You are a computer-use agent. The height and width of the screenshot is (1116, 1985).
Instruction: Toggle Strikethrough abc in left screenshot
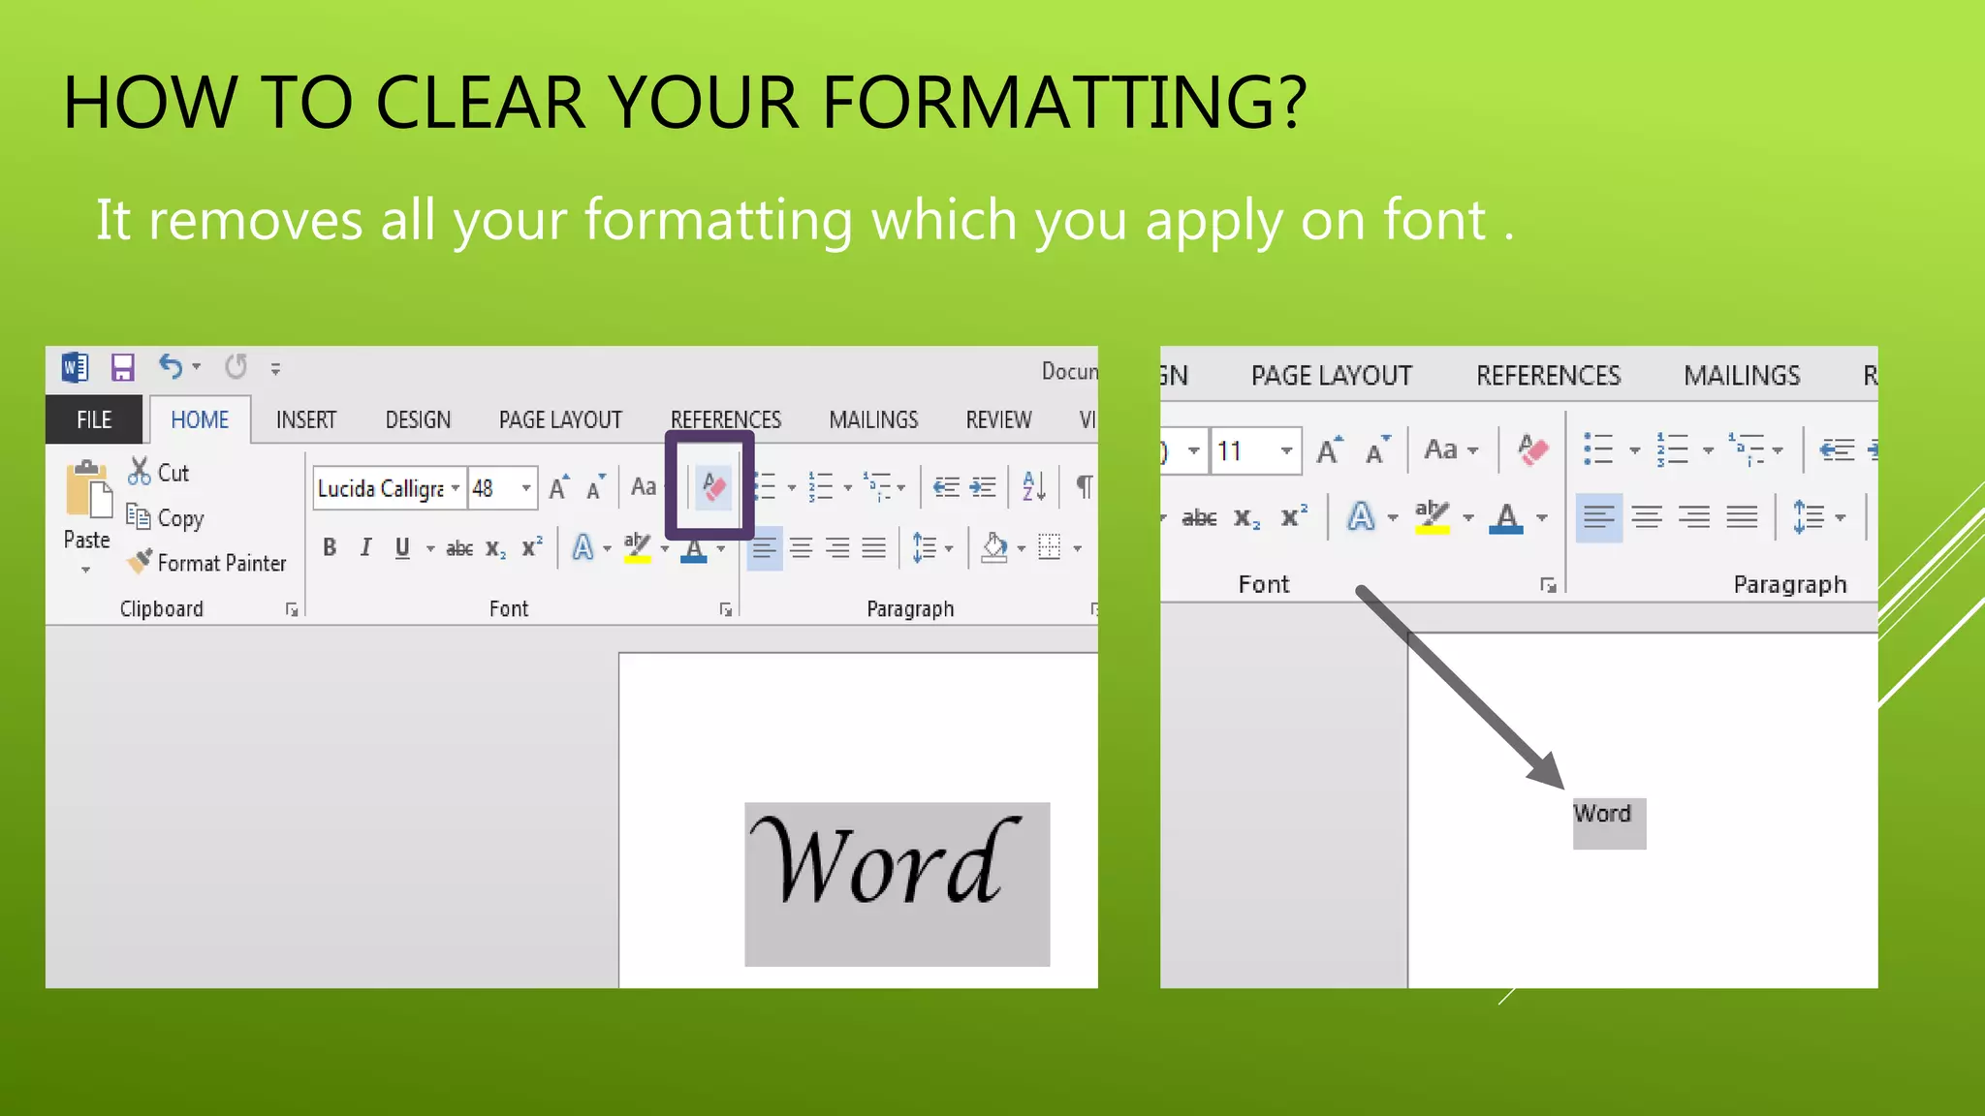(x=459, y=548)
